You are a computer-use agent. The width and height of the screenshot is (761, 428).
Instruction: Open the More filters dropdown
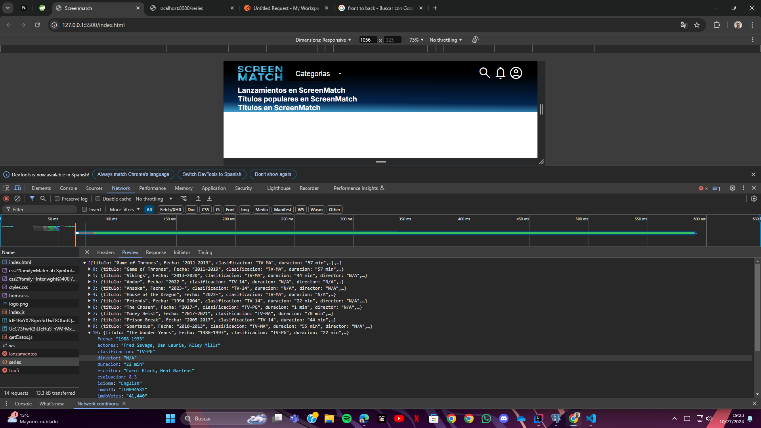pyautogui.click(x=125, y=210)
